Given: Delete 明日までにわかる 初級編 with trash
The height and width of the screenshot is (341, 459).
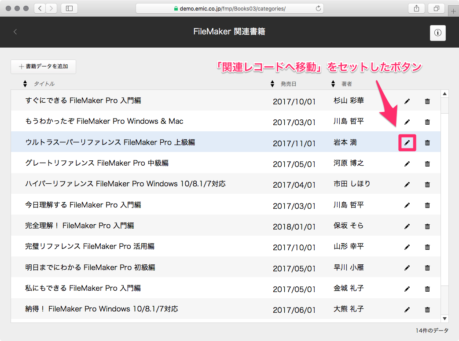Looking at the screenshot, I should pyautogui.click(x=427, y=268).
